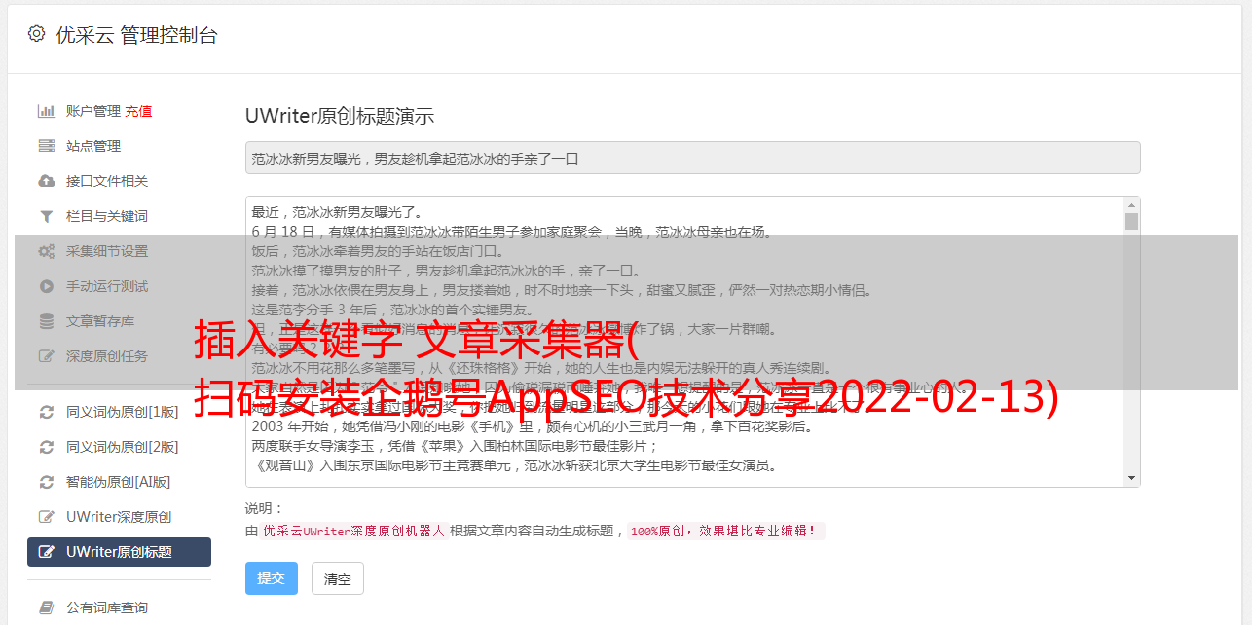Go to 同义词伪原创[2版] in the sidebar
This screenshot has height=625, width=1252.
tap(119, 447)
